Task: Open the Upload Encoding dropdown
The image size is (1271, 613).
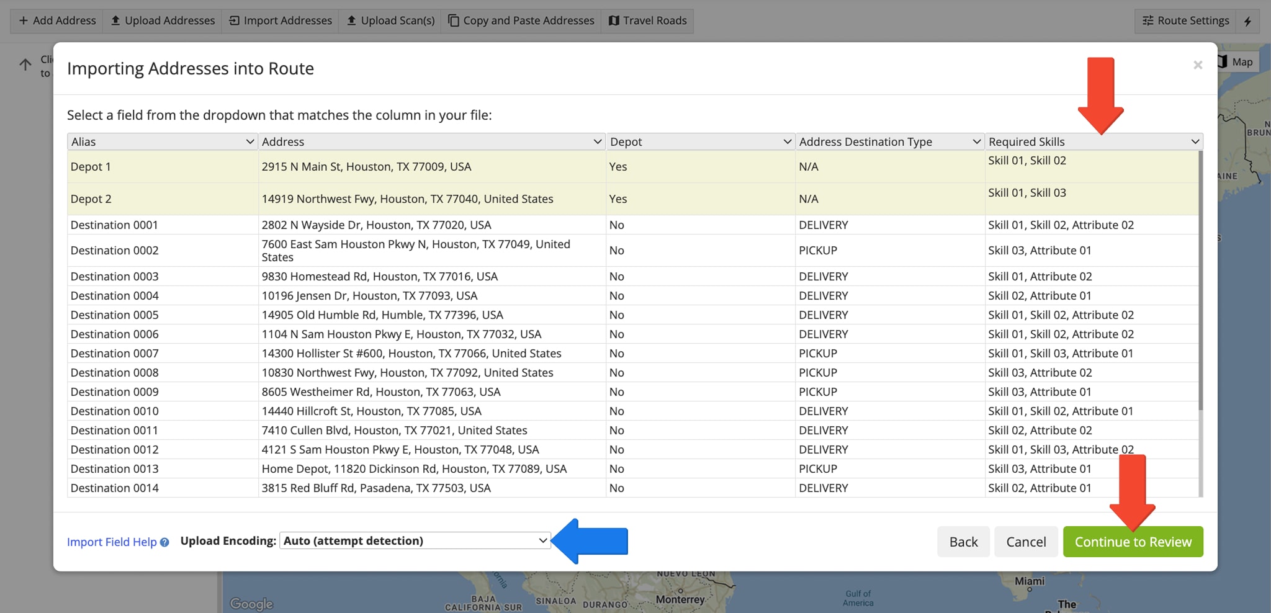Action: 415,540
